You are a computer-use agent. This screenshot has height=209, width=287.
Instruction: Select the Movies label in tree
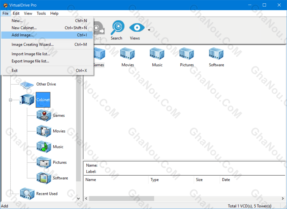click(x=59, y=131)
